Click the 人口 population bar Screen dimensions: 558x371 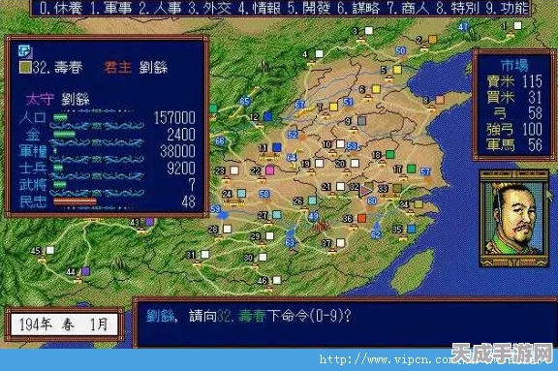(x=60, y=117)
